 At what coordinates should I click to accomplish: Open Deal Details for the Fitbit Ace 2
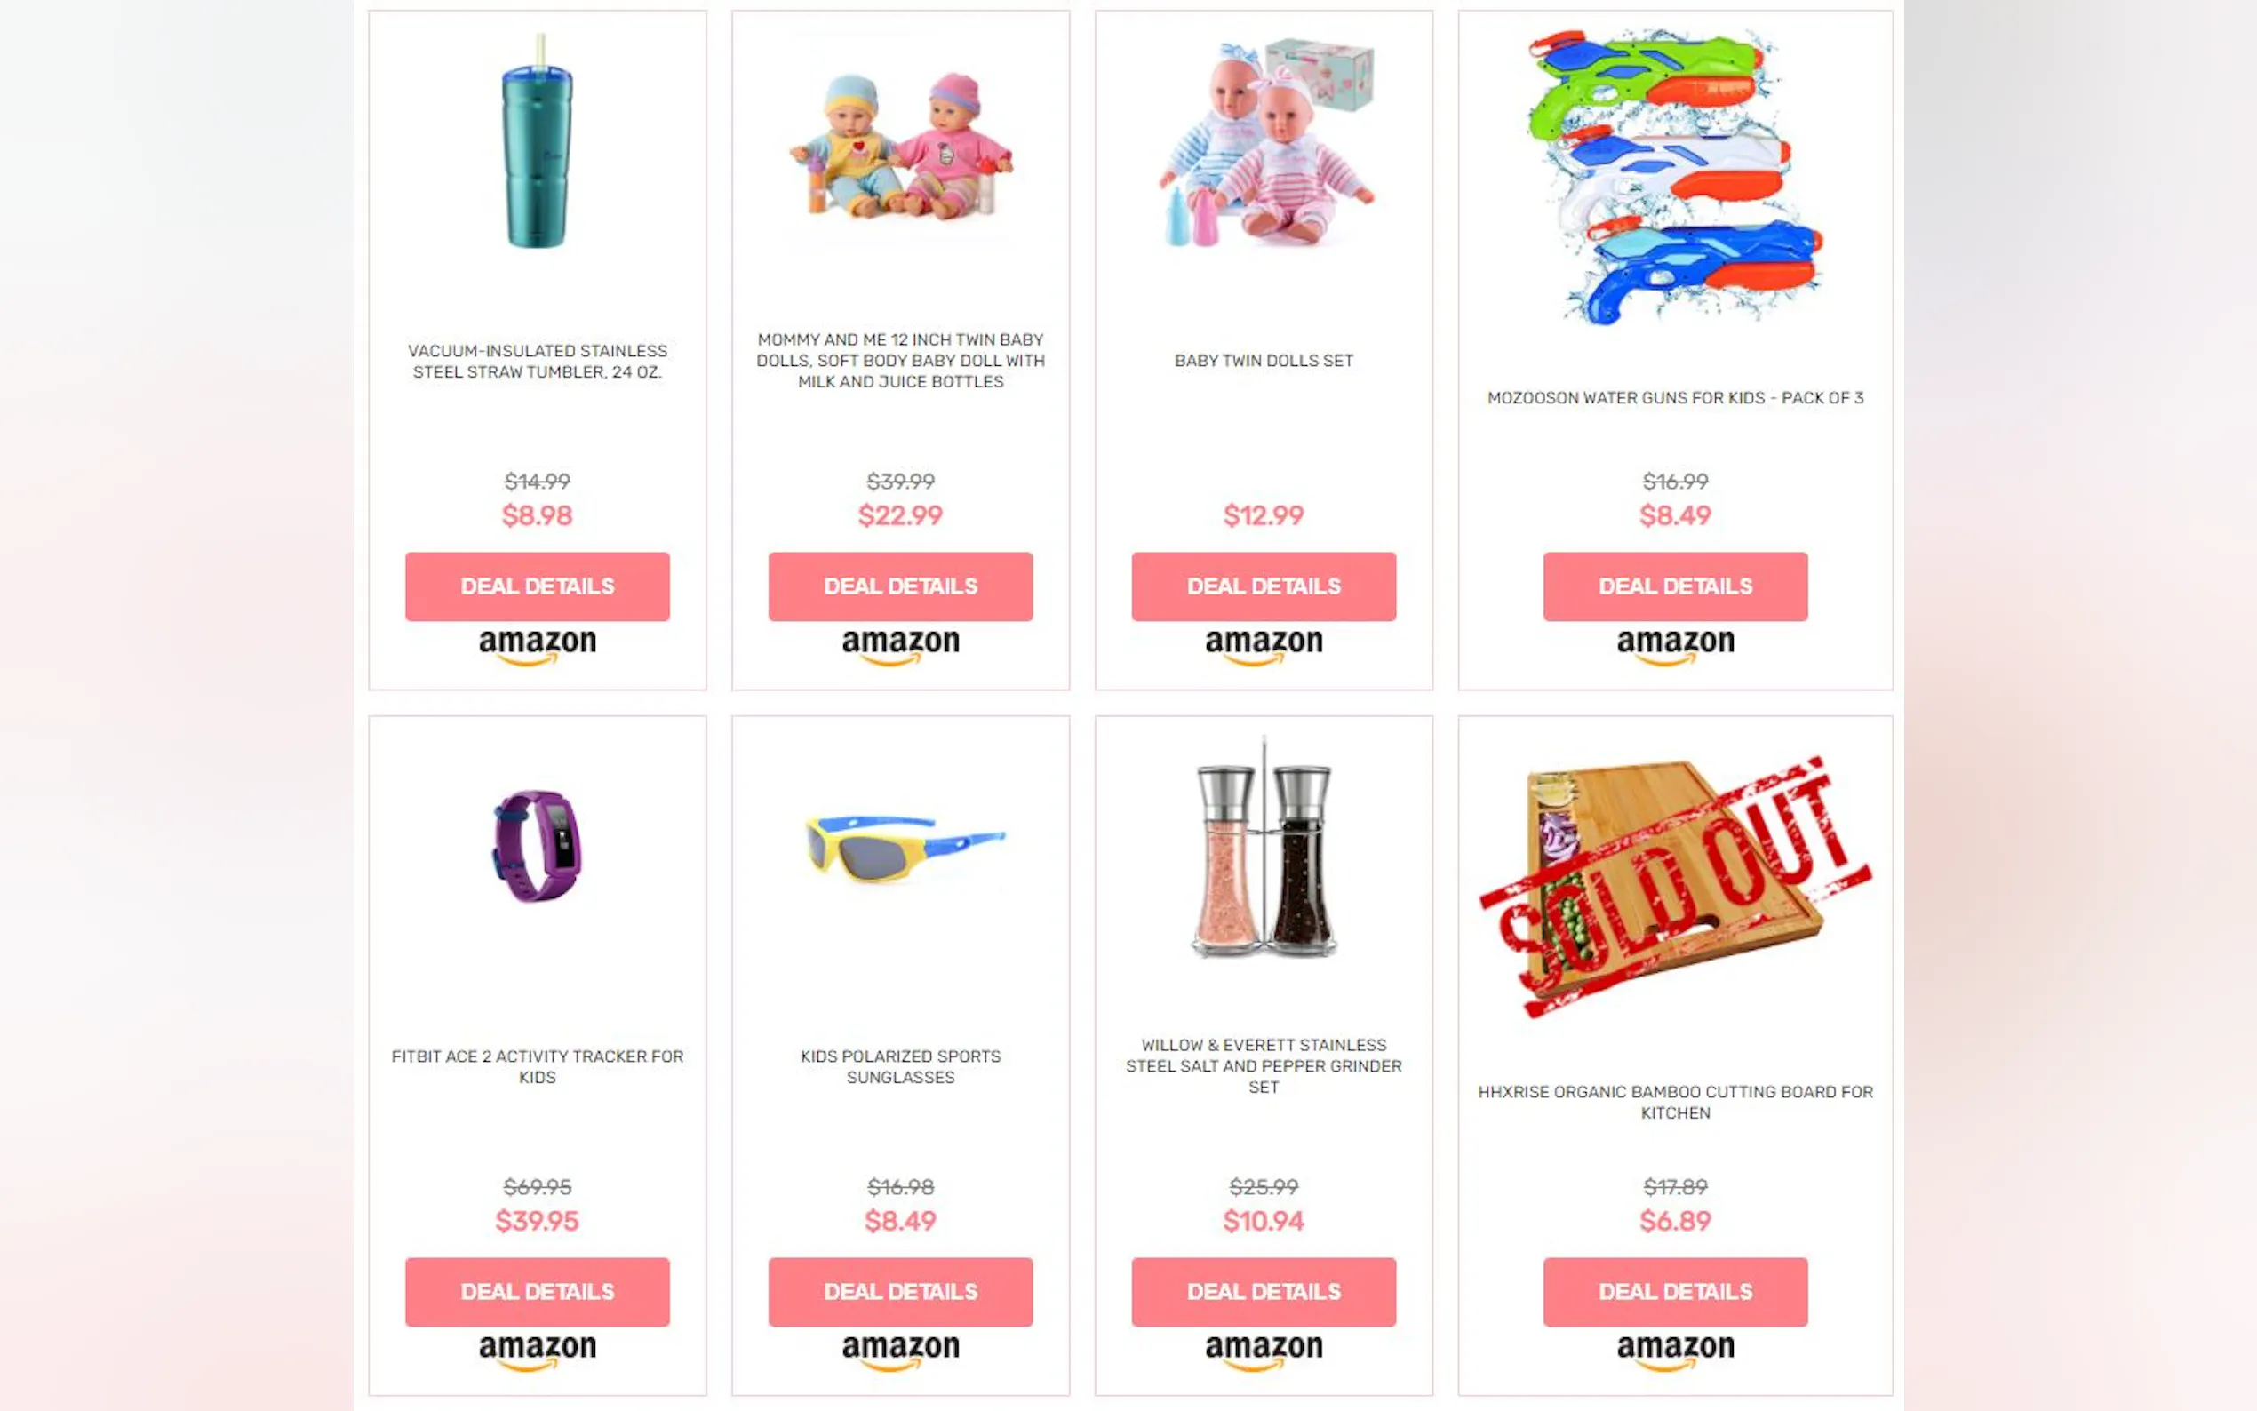tap(537, 1292)
